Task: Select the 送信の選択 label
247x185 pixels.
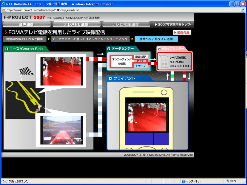Action: click(141, 57)
